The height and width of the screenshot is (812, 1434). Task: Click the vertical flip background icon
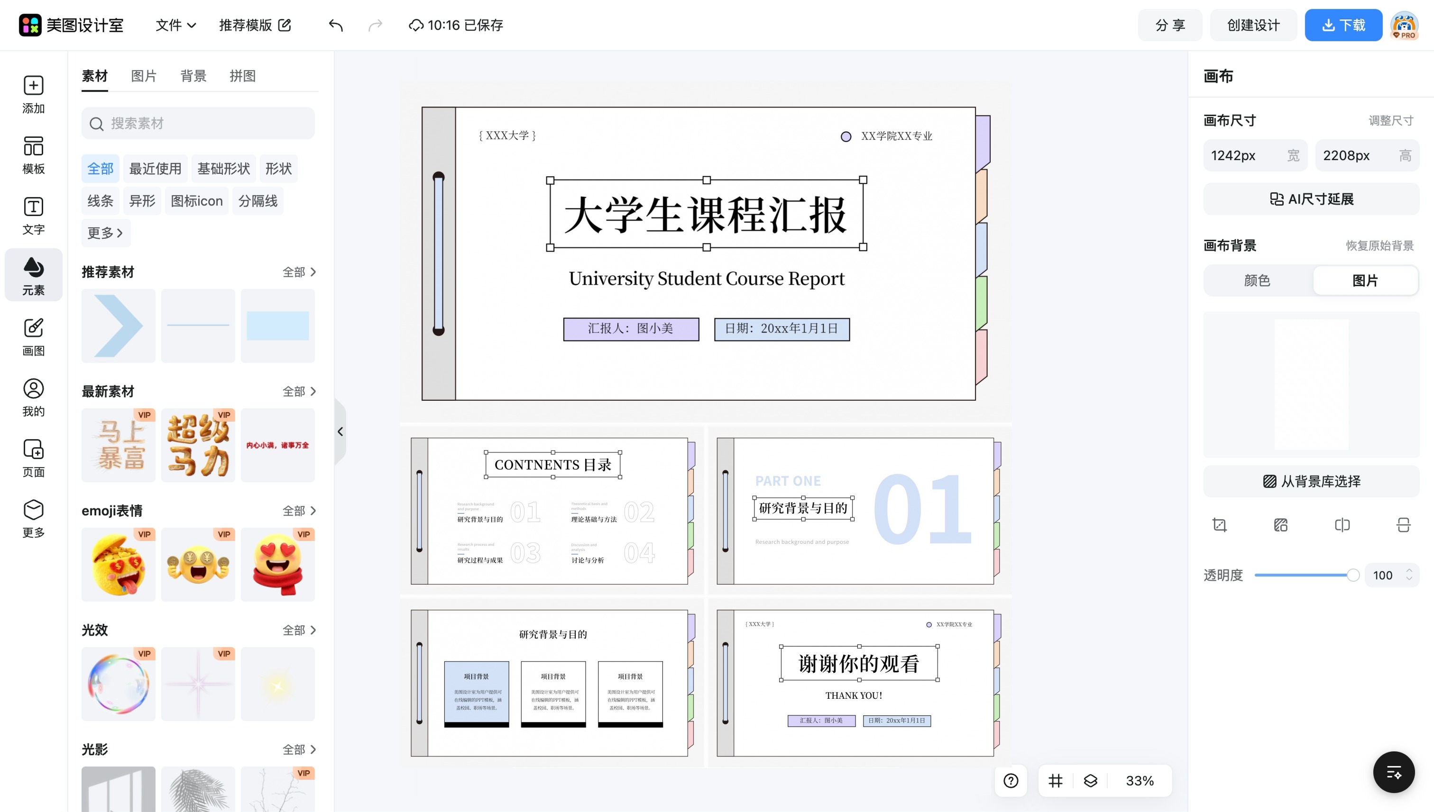coord(1403,525)
